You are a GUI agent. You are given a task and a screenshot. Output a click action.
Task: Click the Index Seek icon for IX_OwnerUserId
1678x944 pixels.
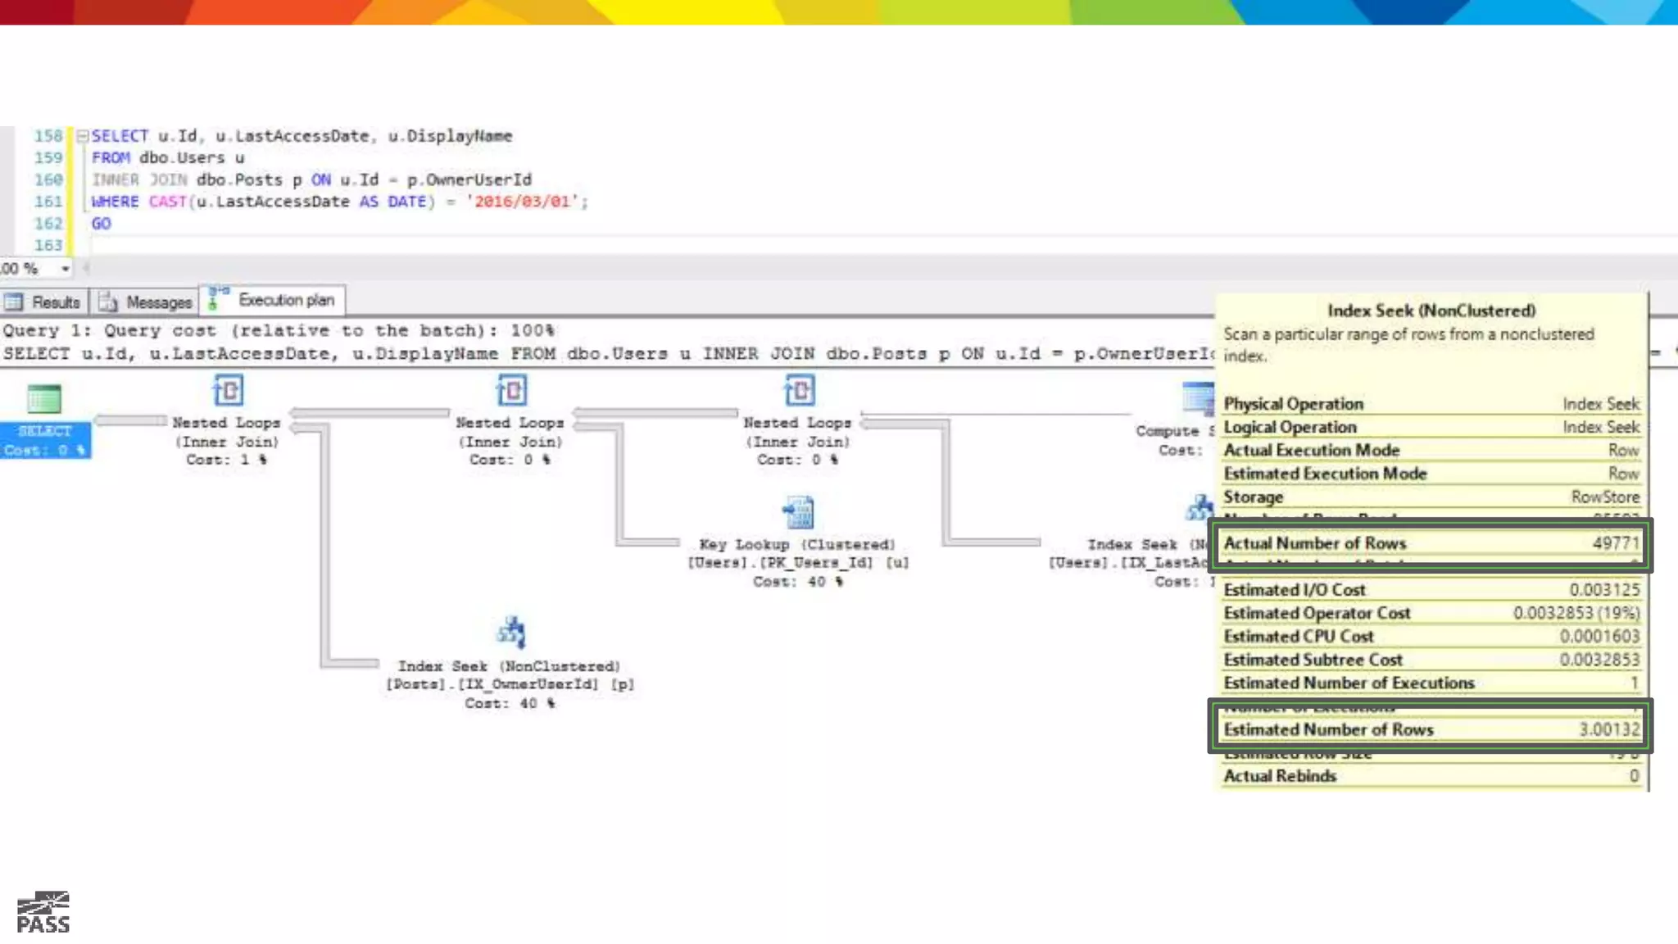(x=511, y=633)
